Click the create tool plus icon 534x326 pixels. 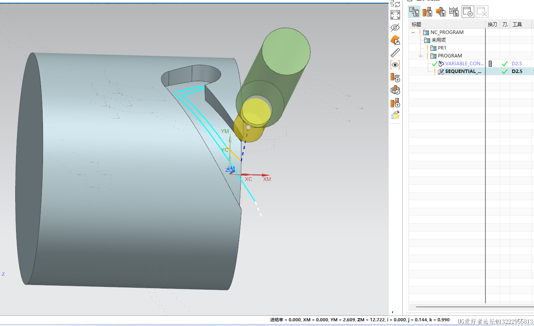click(x=395, y=103)
